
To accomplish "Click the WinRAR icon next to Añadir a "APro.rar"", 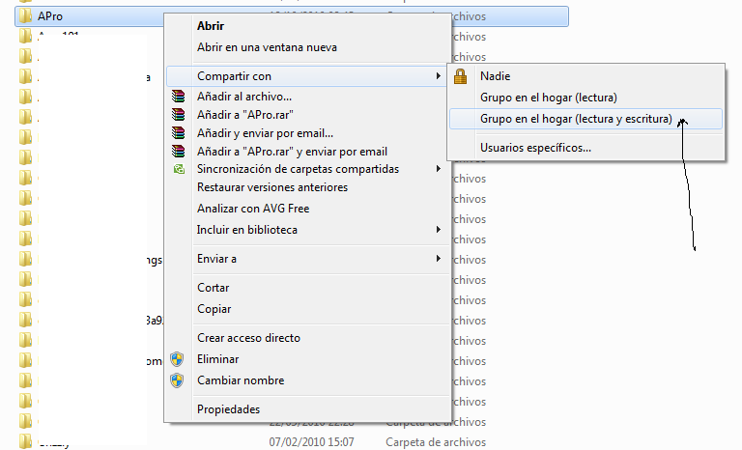I will [x=178, y=115].
